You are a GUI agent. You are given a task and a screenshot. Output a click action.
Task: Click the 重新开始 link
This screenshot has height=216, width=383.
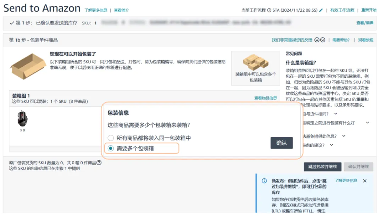[x=369, y=10]
